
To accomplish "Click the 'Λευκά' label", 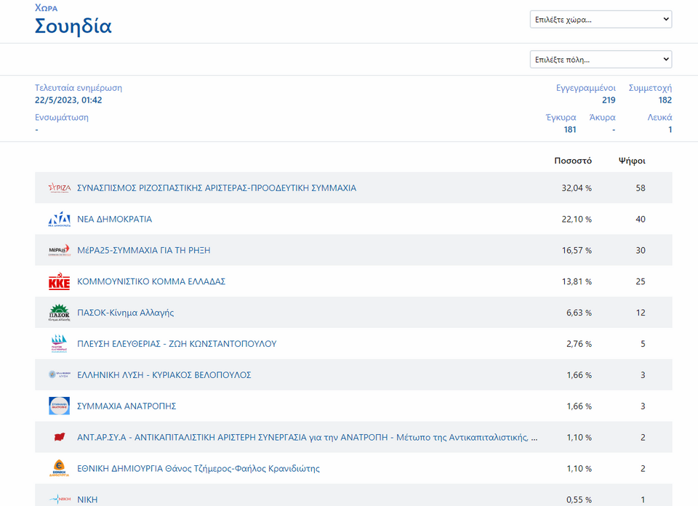I will pos(659,117).
